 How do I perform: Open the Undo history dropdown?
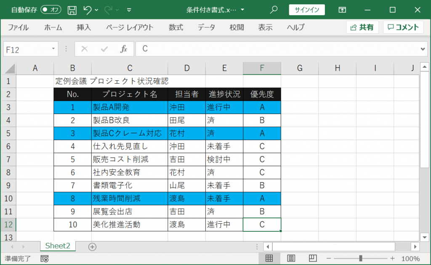[x=96, y=10]
